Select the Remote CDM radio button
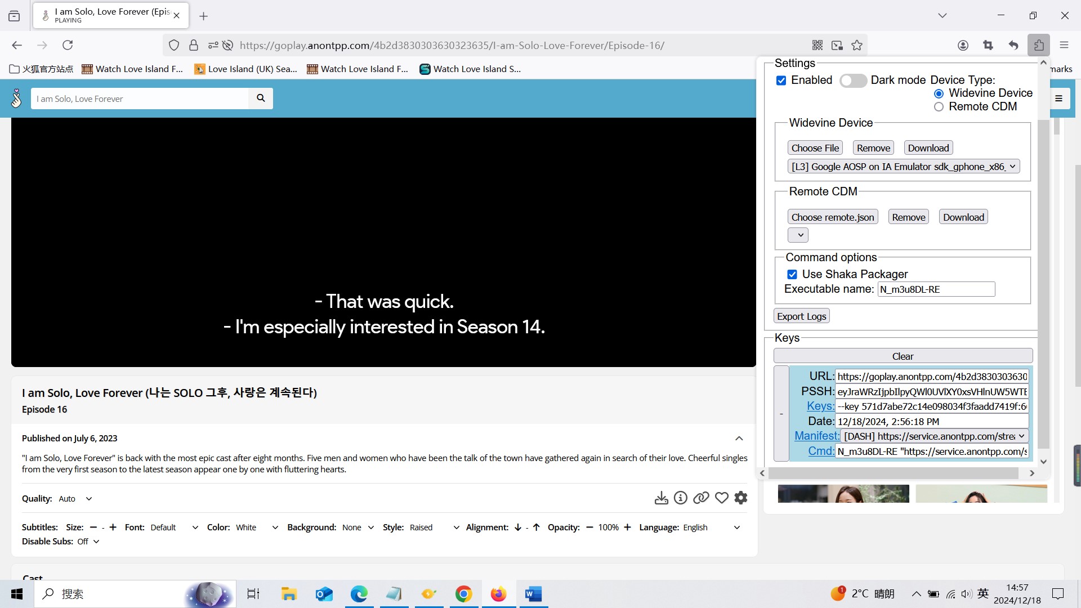Image resolution: width=1081 pixels, height=608 pixels. click(939, 107)
